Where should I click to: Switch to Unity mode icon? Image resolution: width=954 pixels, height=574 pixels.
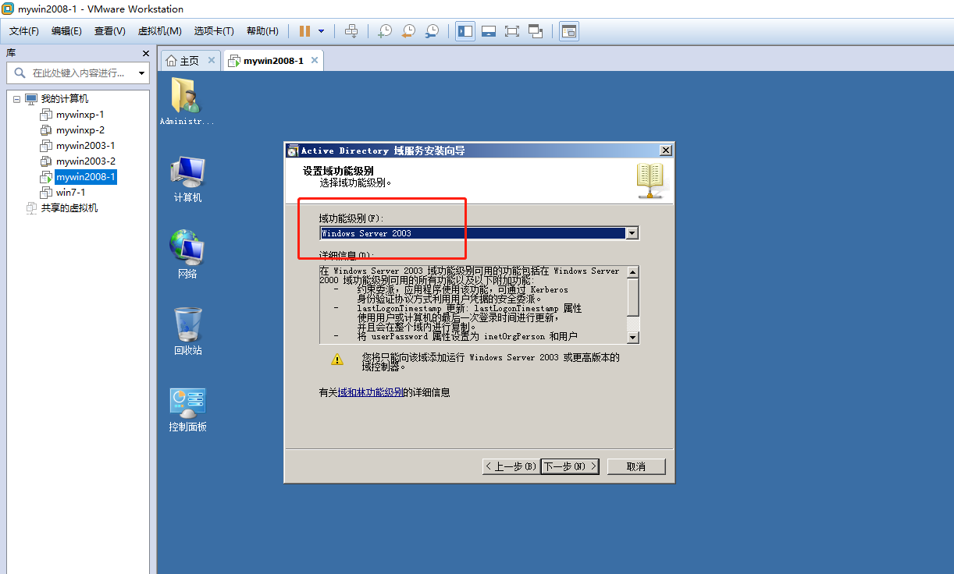536,31
